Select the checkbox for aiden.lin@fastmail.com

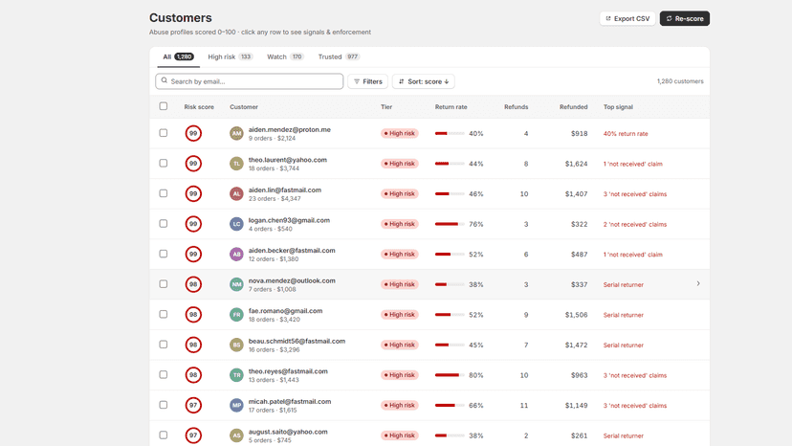click(x=164, y=193)
